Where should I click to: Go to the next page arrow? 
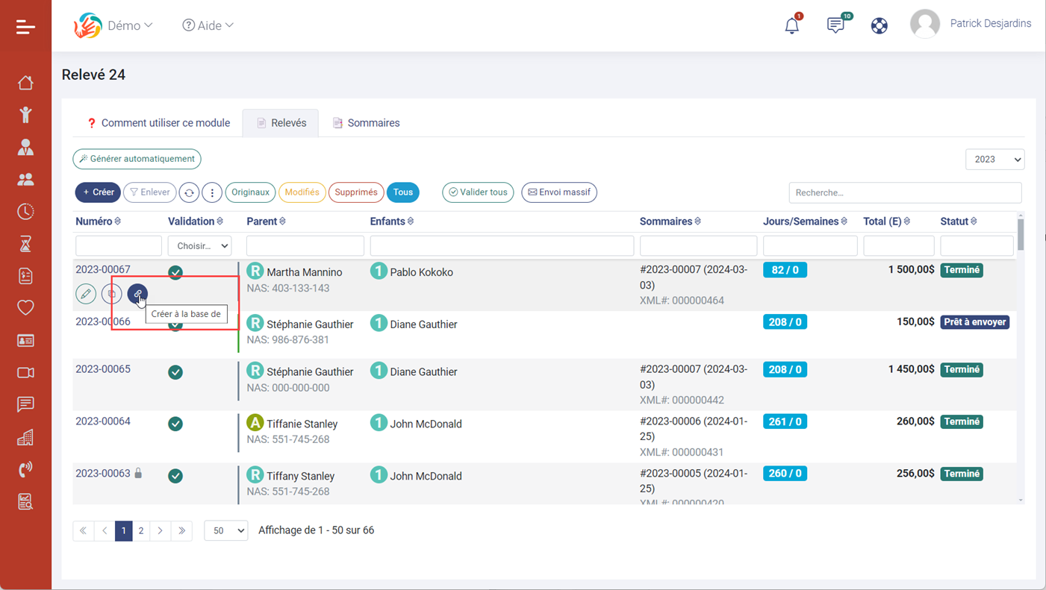161,530
